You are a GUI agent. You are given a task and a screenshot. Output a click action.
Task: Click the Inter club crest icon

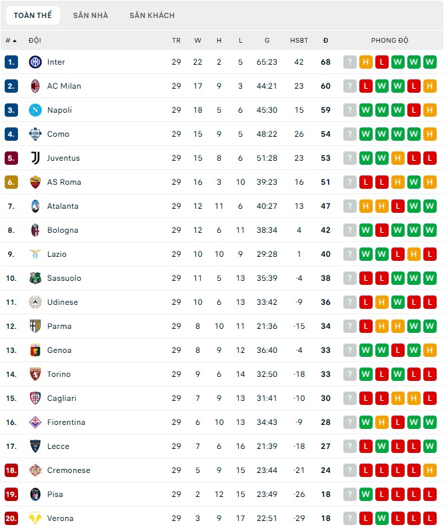(35, 62)
